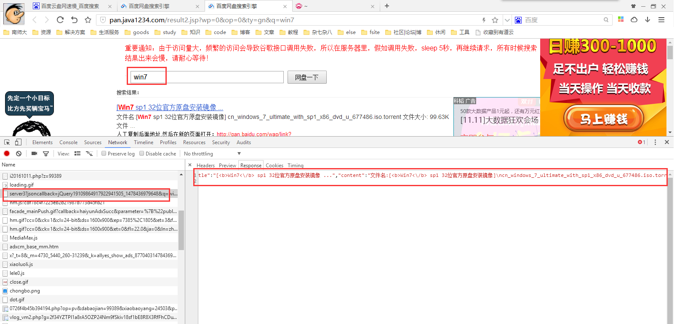Open the No throttling dropdown
Image resolution: width=677 pixels, height=324 pixels.
pos(213,154)
